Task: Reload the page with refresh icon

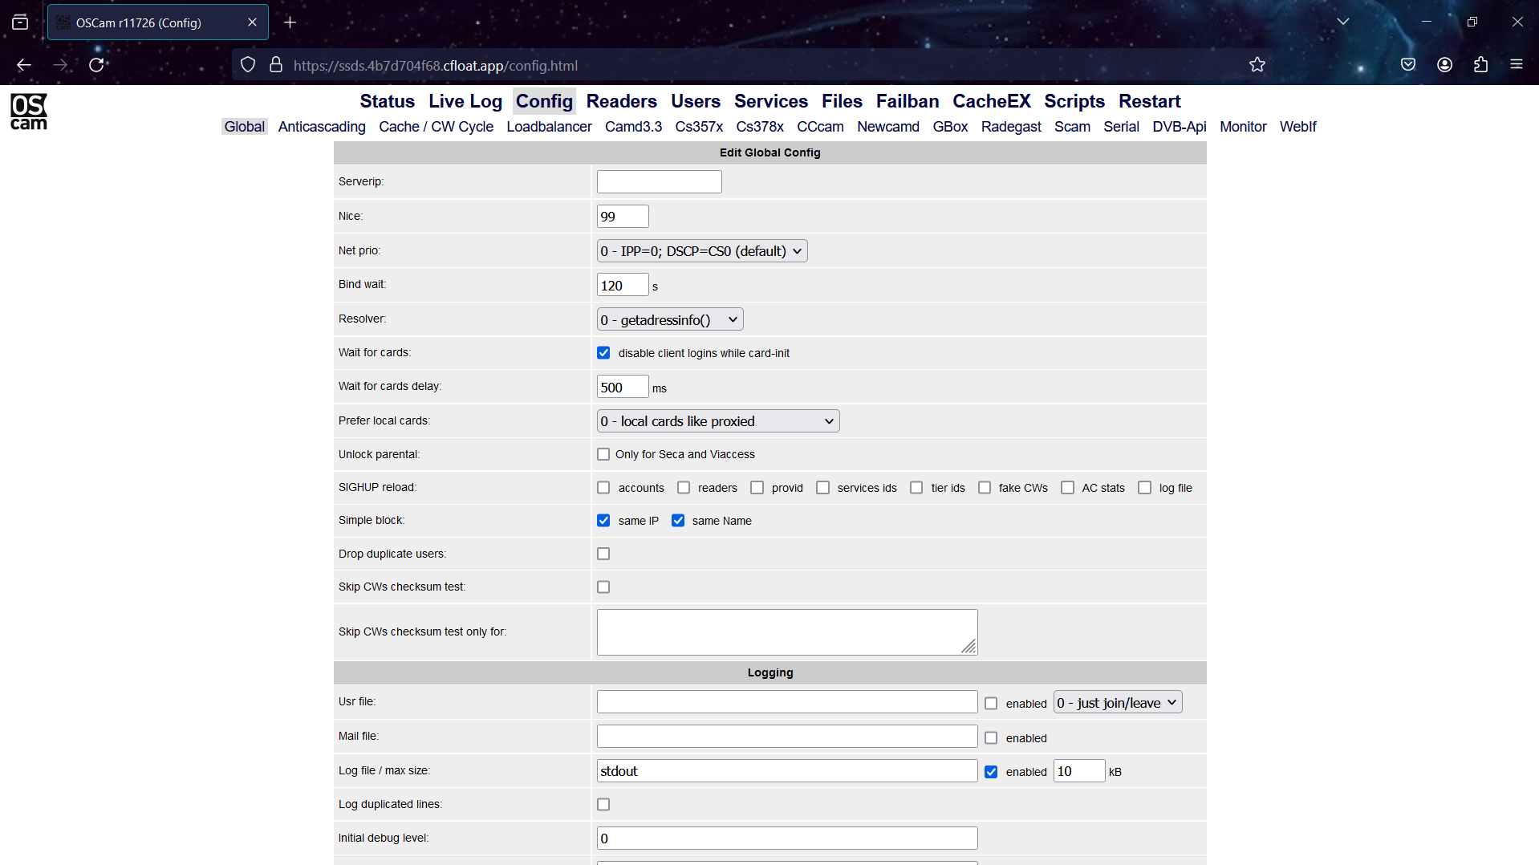Action: tap(96, 65)
